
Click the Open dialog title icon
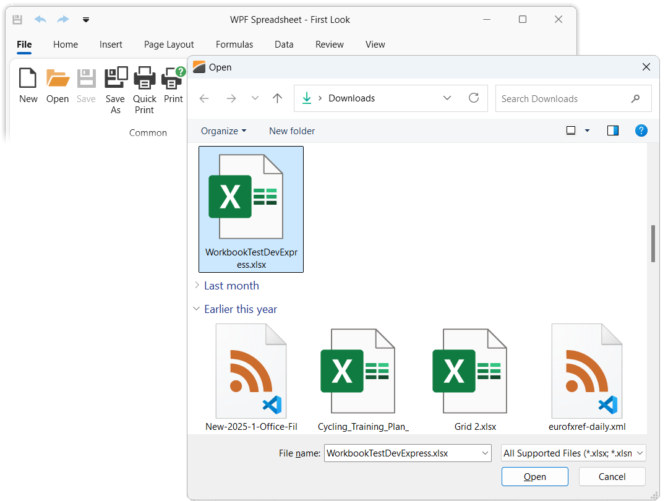tap(199, 67)
